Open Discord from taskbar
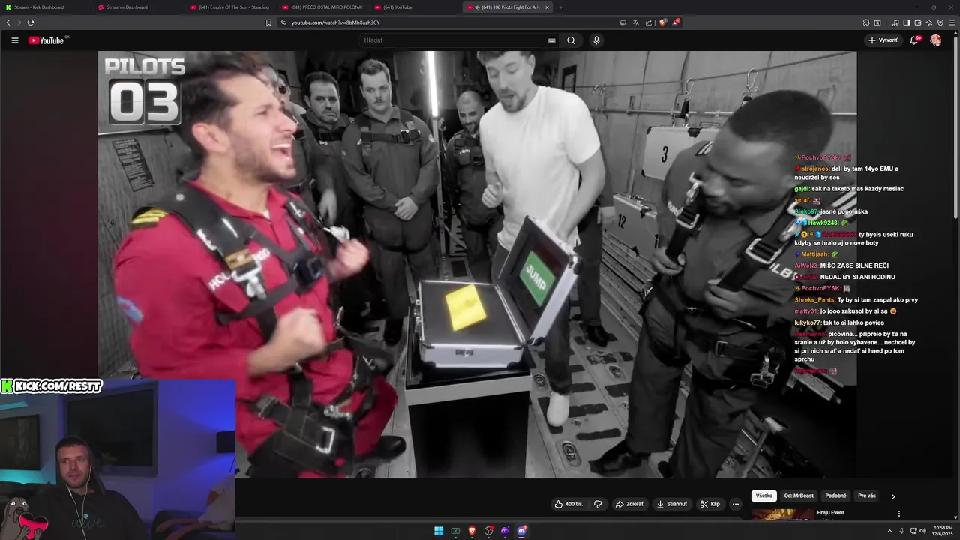The width and height of the screenshot is (960, 540). click(x=521, y=531)
